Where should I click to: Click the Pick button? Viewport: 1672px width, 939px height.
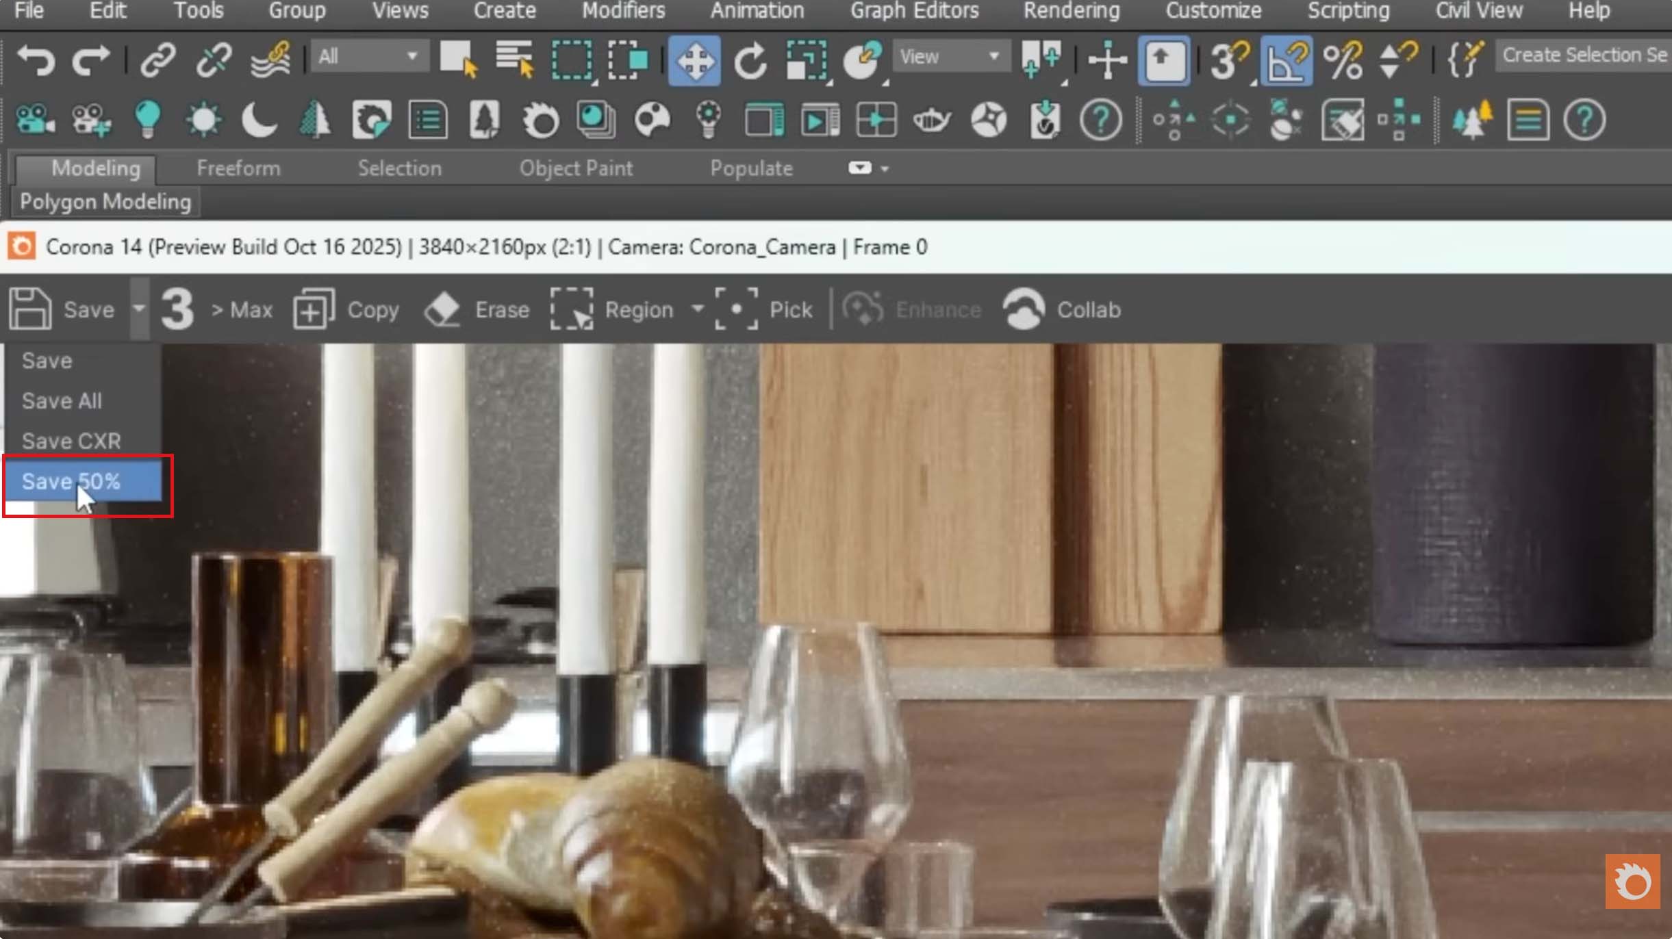(x=763, y=309)
